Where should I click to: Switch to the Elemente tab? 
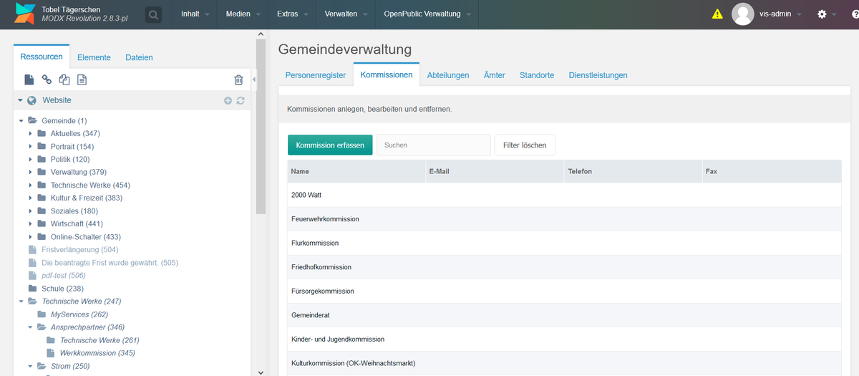click(94, 57)
